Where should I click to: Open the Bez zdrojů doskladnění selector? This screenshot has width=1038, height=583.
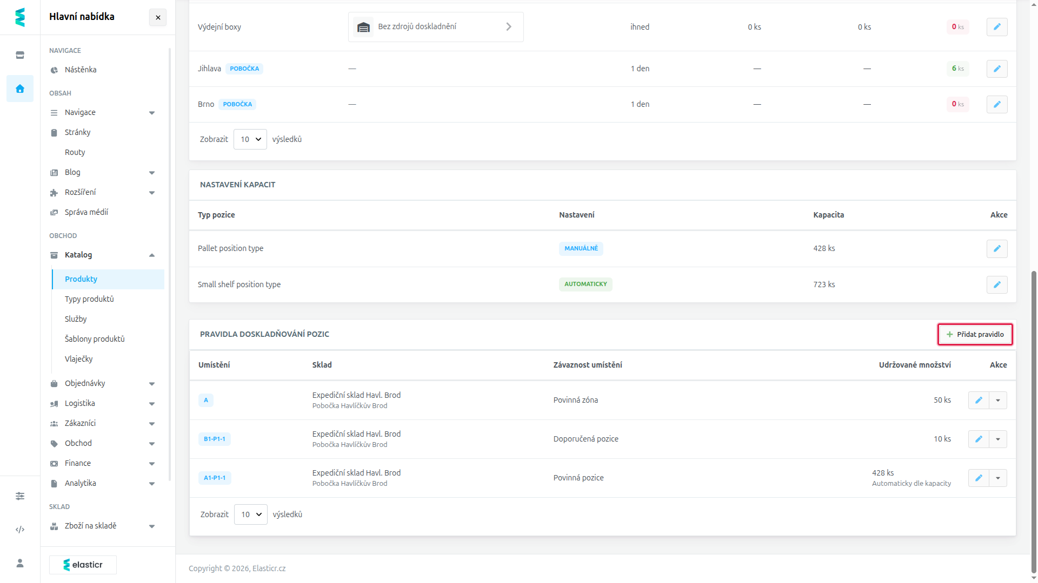(x=436, y=26)
